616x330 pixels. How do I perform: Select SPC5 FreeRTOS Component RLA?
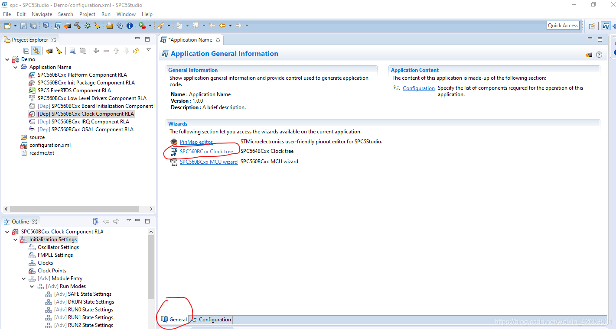[74, 91]
